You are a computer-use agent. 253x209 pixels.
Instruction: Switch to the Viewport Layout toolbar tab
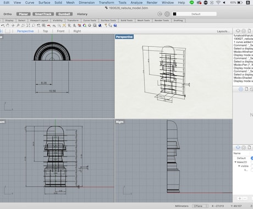(39, 20)
